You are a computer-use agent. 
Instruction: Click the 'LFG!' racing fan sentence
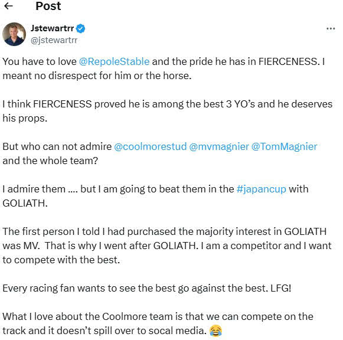coord(147,288)
